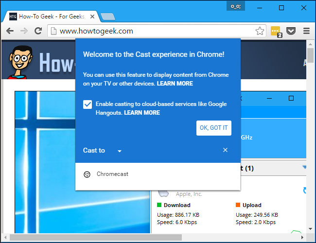
Task: Click Usage: 249.56 KB text
Action: [x=257, y=215]
